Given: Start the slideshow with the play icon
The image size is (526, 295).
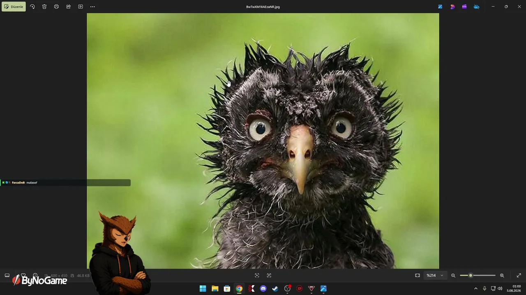Looking at the screenshot, I should tap(81, 7).
